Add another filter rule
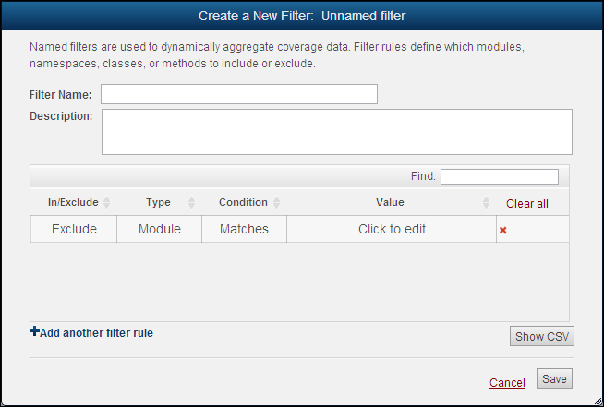The height and width of the screenshot is (407, 604). [x=97, y=332]
